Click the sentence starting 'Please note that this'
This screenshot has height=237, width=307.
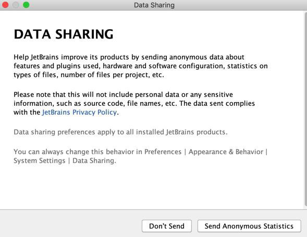coord(123,94)
